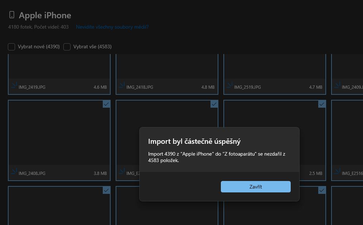The width and height of the screenshot is (363, 225).
Task: Enable the "Vybrat nové (4390)" checkbox
Action: pos(12,47)
